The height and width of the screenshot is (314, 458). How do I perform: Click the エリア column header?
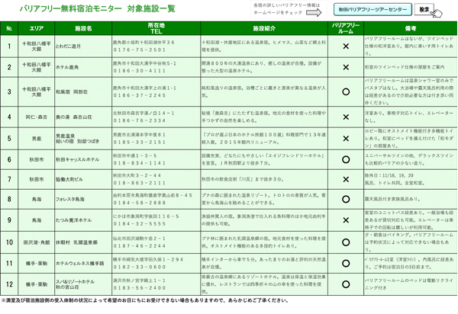(36, 28)
